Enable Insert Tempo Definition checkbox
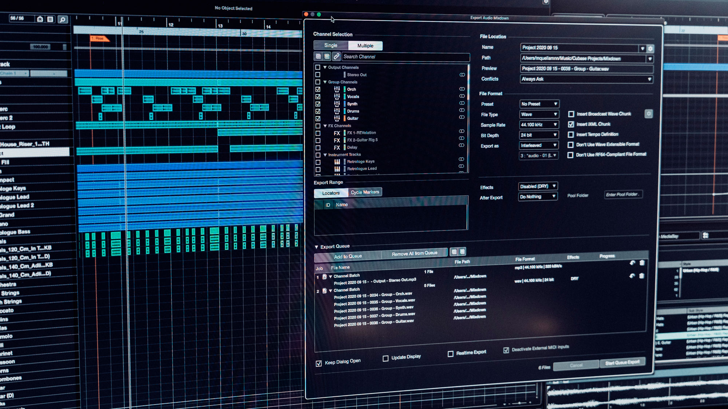 (x=571, y=135)
